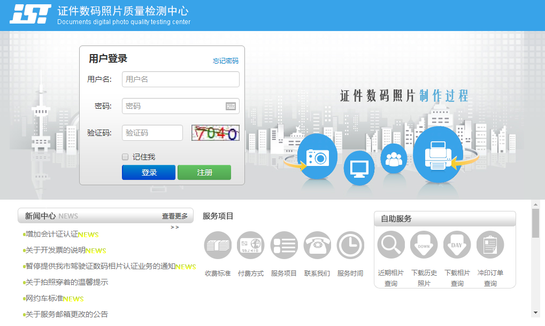The image size is (545, 326).
Task: Click the 新闻中心 NEWS header
Action: coord(51,216)
